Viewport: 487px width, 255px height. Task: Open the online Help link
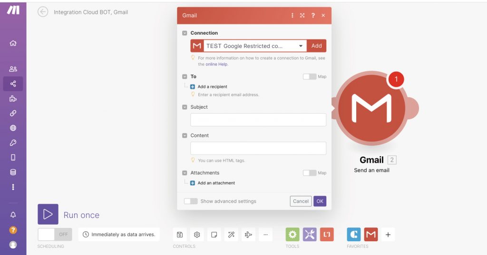[x=216, y=64]
